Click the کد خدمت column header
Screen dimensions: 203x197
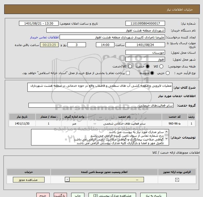175,117
